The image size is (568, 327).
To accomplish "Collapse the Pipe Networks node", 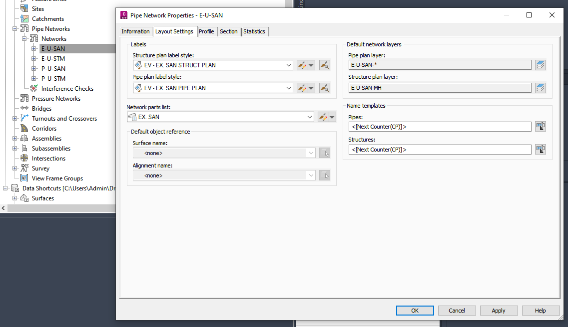I will [15, 29].
